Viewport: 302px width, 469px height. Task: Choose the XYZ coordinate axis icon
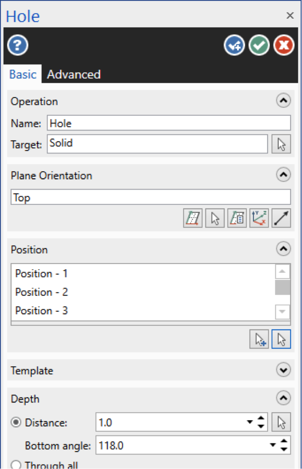coord(259,218)
